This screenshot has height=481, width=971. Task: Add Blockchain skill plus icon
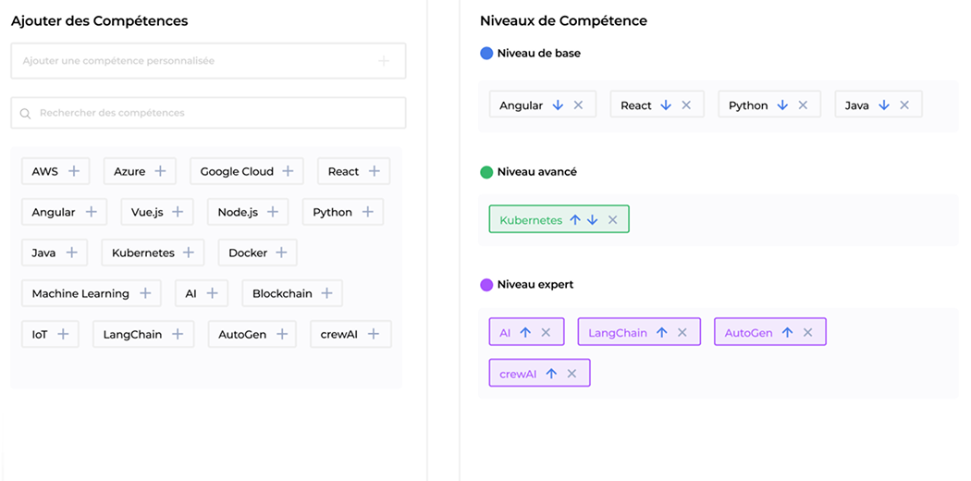point(327,293)
